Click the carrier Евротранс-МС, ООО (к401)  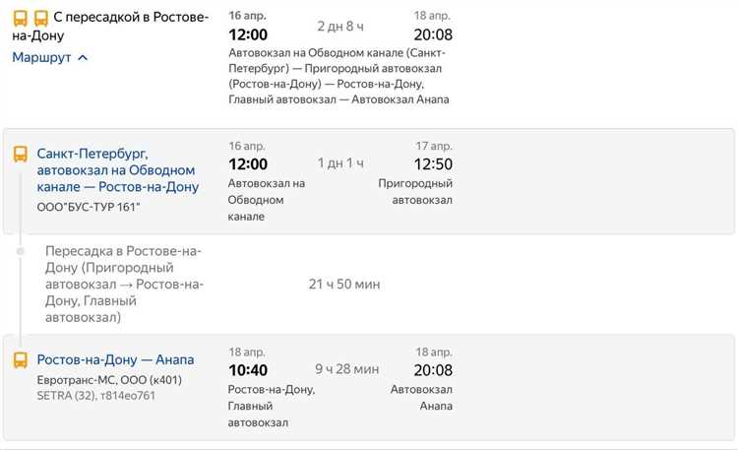109,380
